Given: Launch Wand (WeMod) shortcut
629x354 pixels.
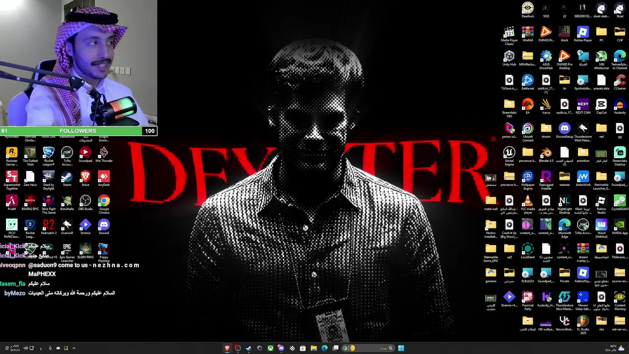Looking at the screenshot, I should (x=601, y=229).
